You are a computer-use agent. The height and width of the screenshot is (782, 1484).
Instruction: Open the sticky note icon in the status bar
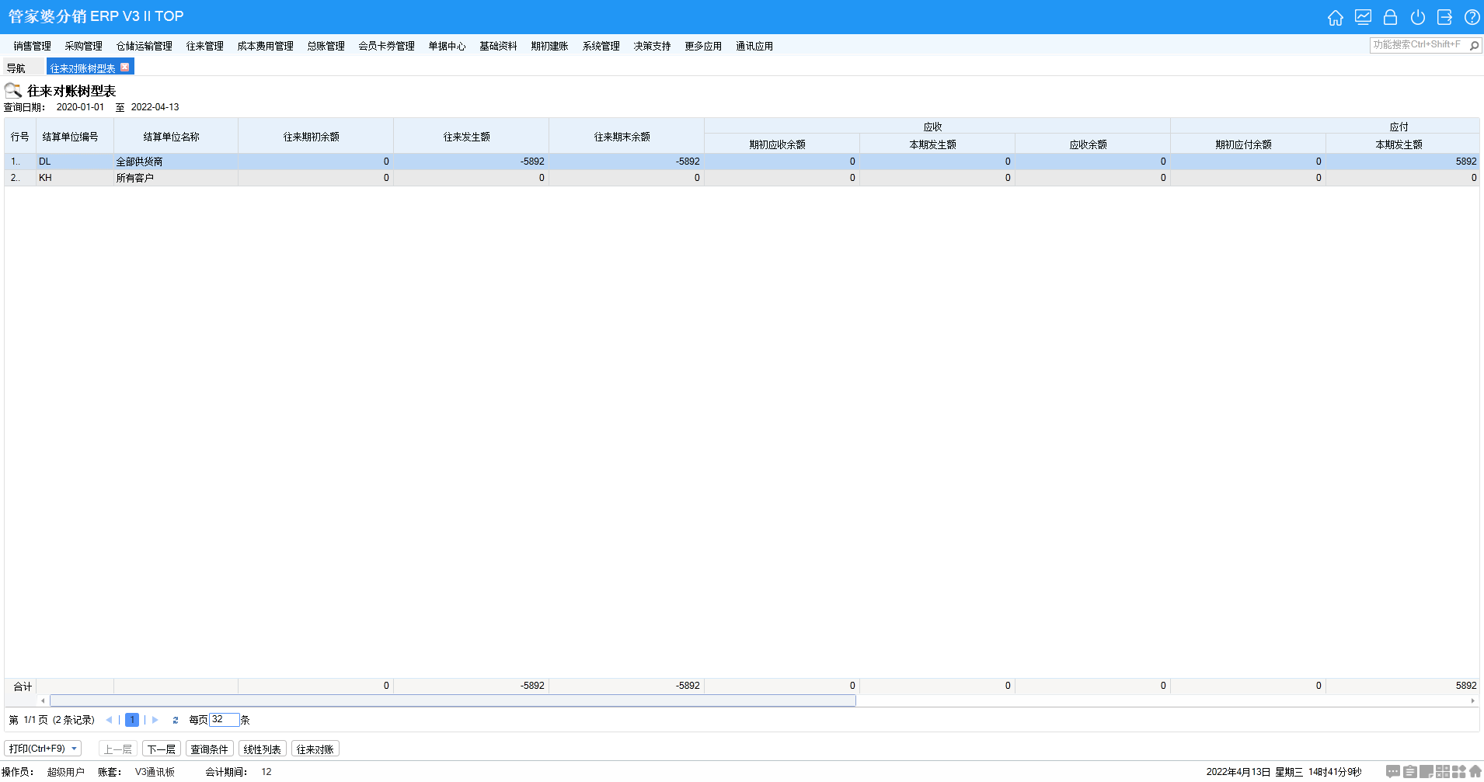[x=1427, y=771]
